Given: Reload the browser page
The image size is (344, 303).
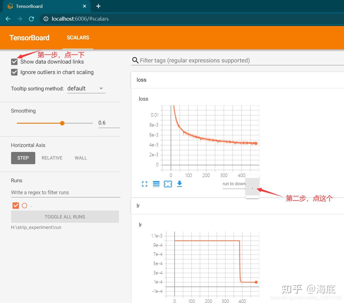Looking at the screenshot, I should [31, 19].
